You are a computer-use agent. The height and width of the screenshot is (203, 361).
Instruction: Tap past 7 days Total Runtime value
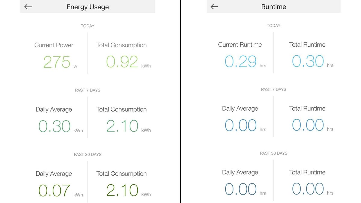pyautogui.click(x=308, y=125)
